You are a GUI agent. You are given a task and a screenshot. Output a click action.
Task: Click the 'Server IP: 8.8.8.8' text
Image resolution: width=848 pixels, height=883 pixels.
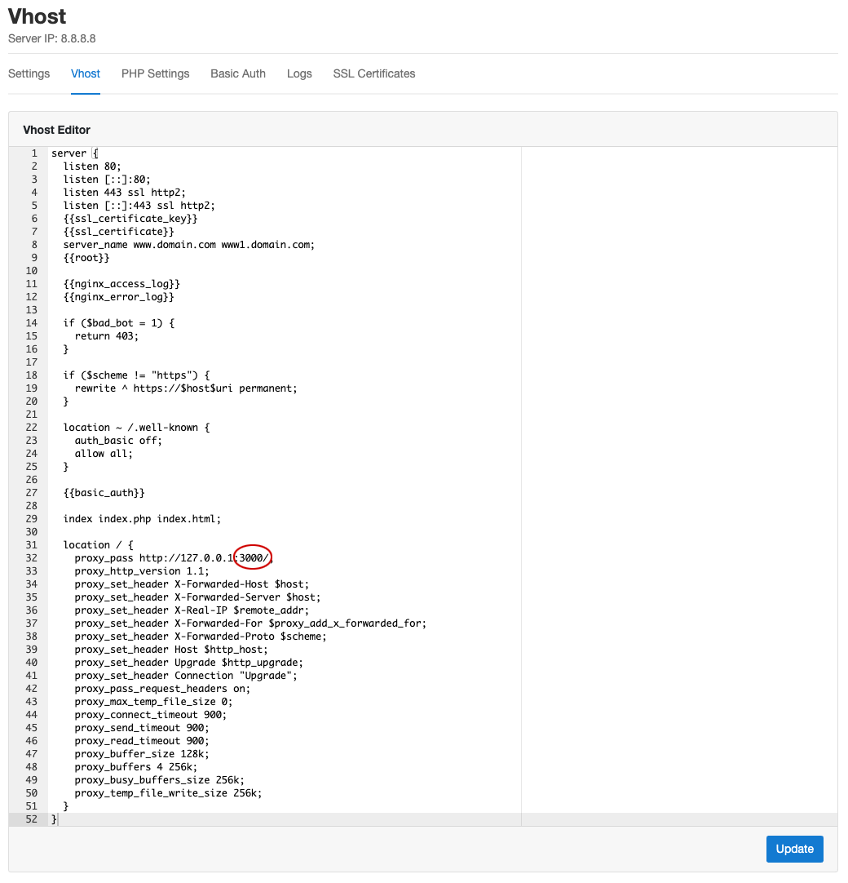pyautogui.click(x=51, y=39)
